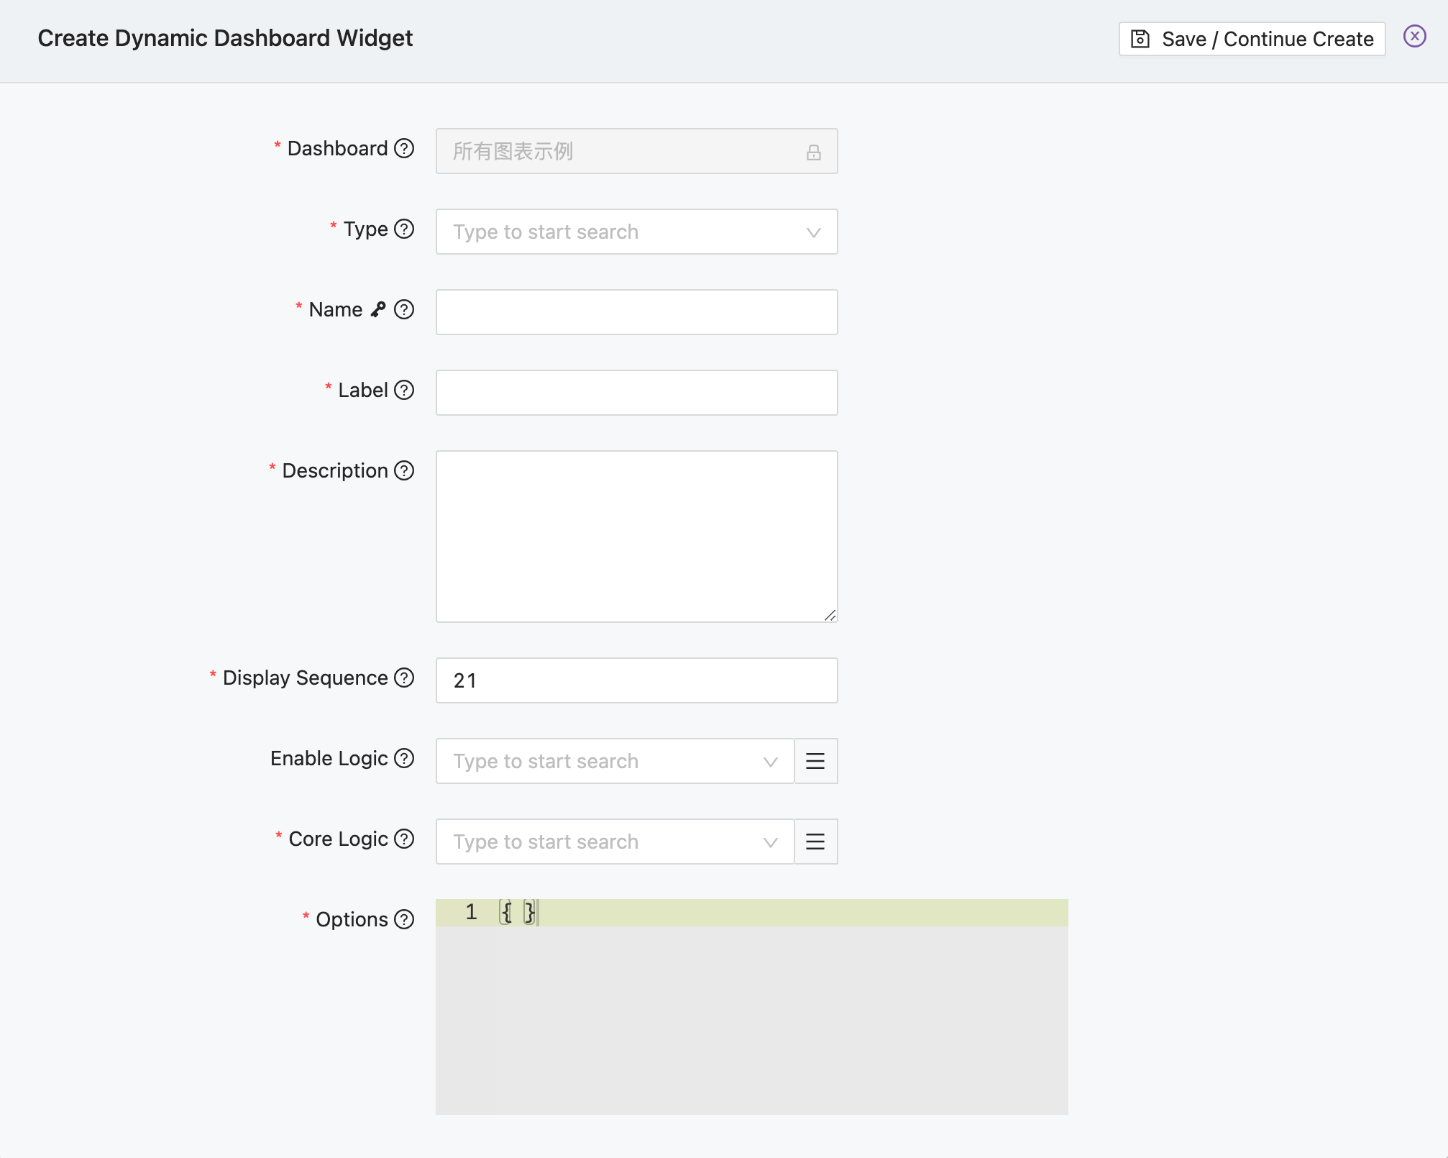Expand the Type dropdown to select type
Screen dimensions: 1448x1158
636,230
